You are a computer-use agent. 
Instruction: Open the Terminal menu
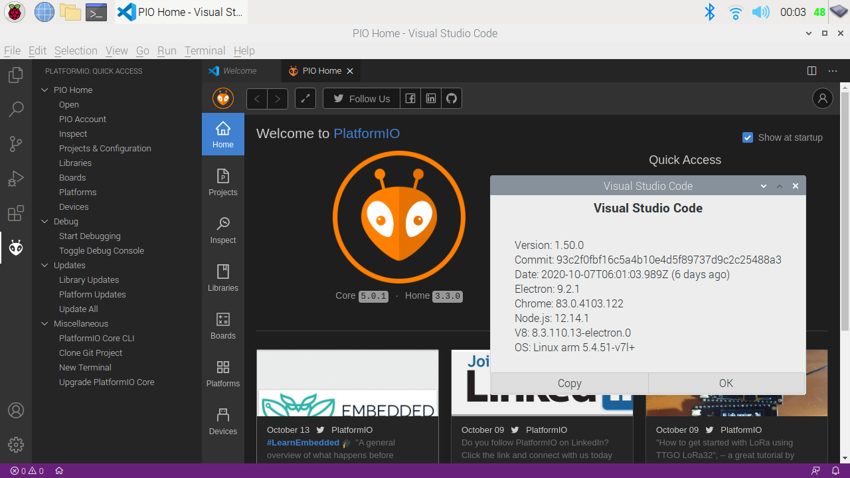(x=205, y=50)
